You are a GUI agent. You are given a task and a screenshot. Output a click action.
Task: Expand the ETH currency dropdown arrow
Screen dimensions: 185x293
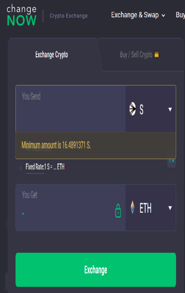(170, 208)
